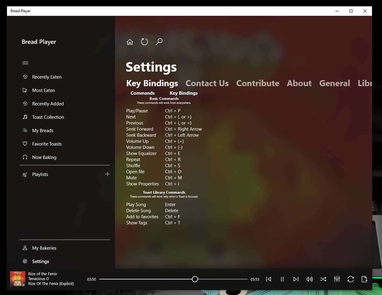Image resolution: width=382 pixels, height=295 pixels.
Task: Toggle repeat mode in the playback bar
Action: coord(350,279)
